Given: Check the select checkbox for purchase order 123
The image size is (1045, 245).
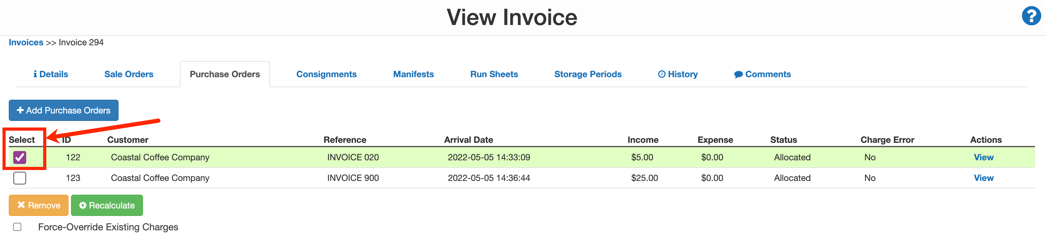Looking at the screenshot, I should (19, 178).
